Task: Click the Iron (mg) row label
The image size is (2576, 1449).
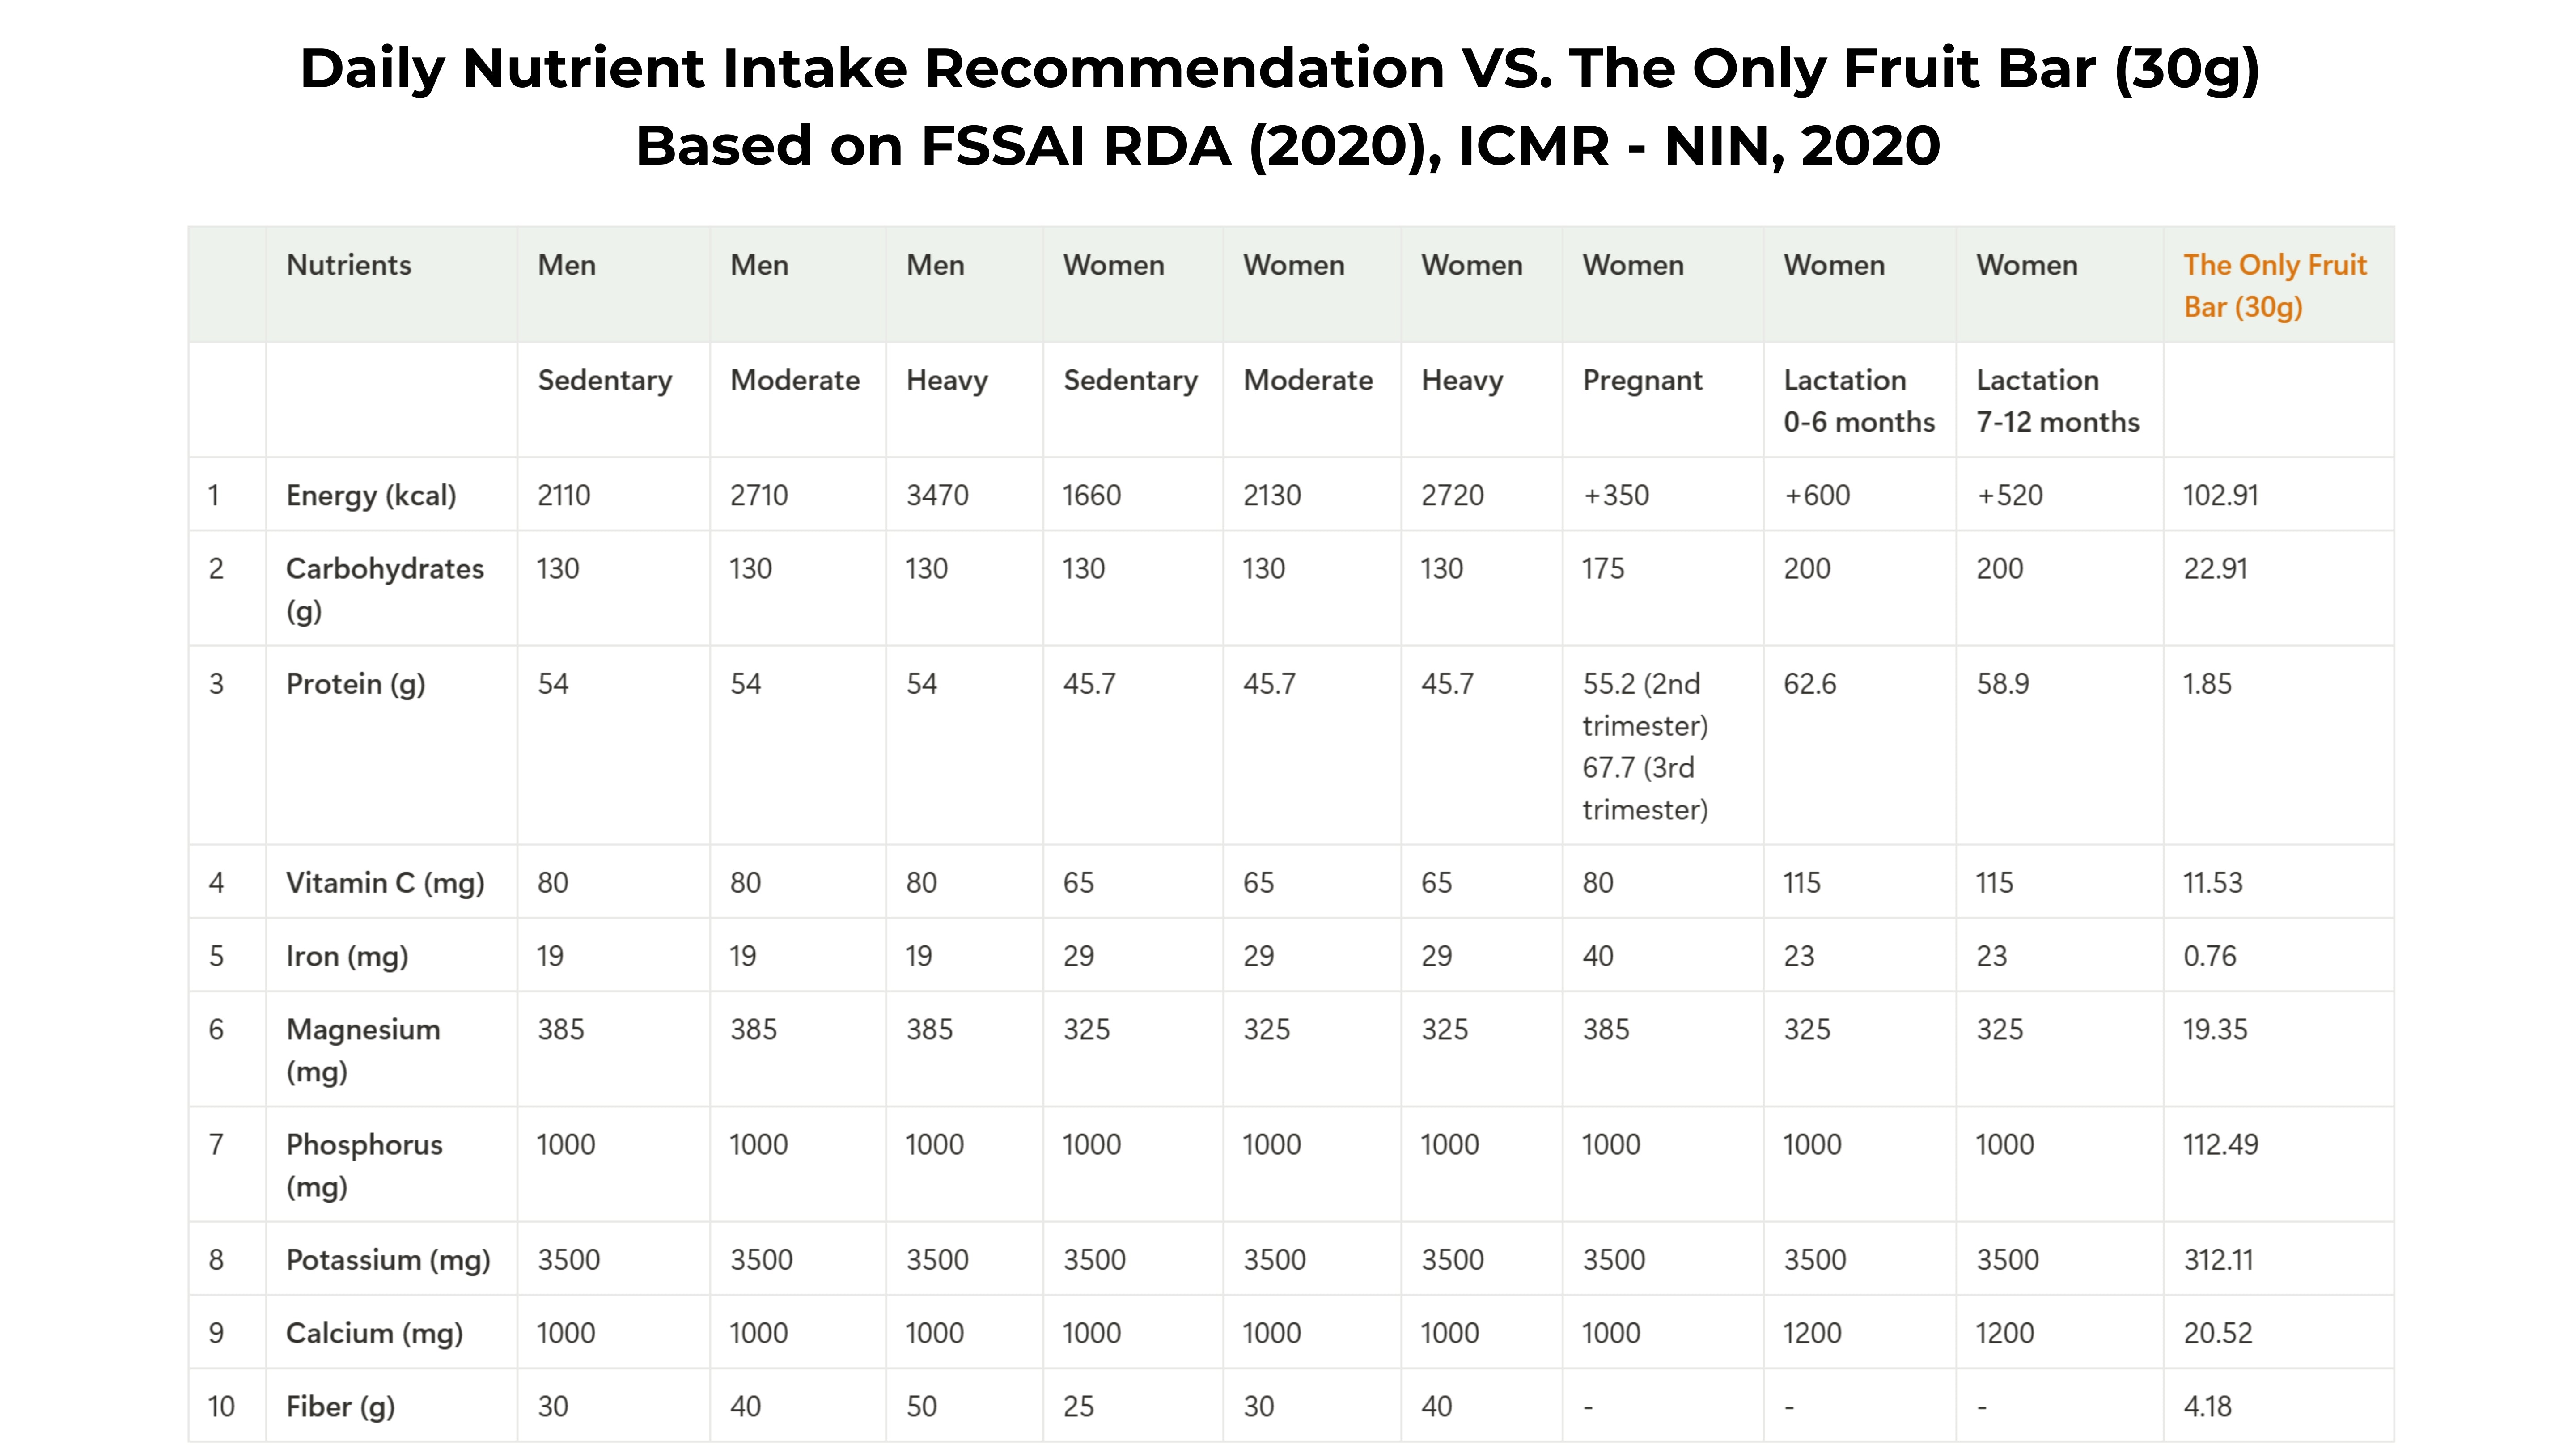Action: pos(347,957)
